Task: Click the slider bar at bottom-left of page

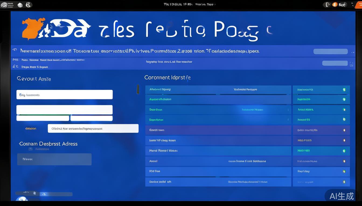Action: (44, 194)
